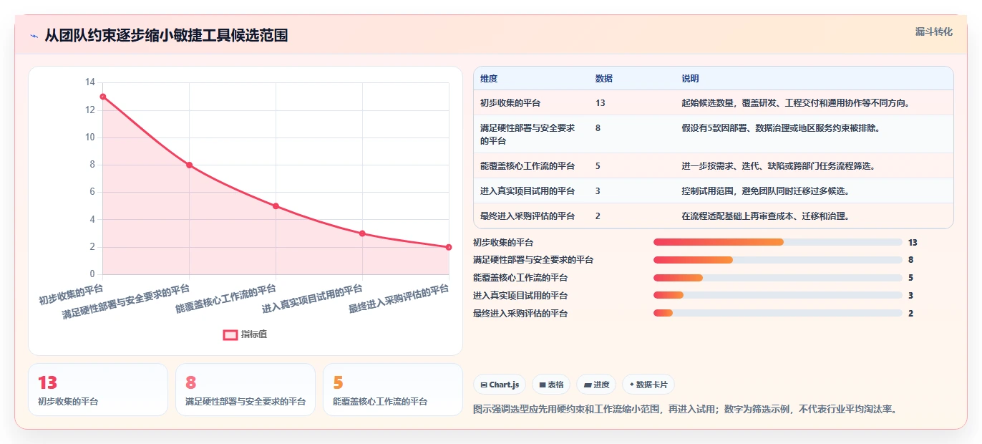Click the table data value 2

point(598,216)
